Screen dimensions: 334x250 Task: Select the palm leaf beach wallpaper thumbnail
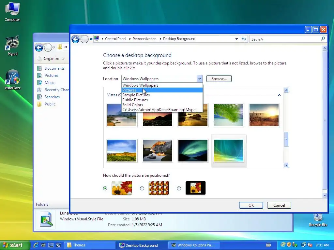(x=228, y=115)
